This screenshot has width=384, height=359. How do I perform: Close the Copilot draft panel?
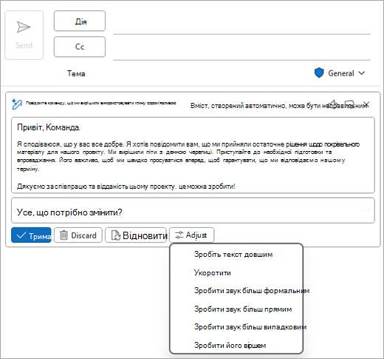[x=366, y=104]
